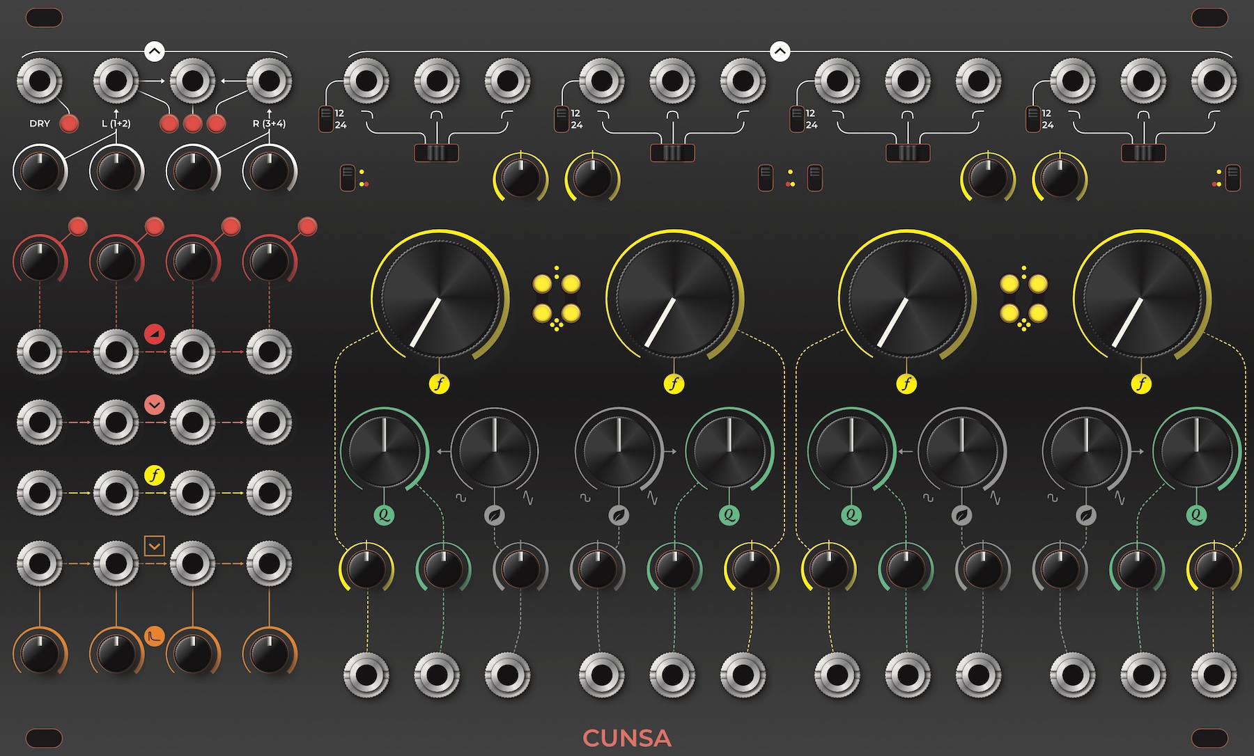Flip the small switch at the far right edge
1254x756 pixels.
coord(1233,178)
